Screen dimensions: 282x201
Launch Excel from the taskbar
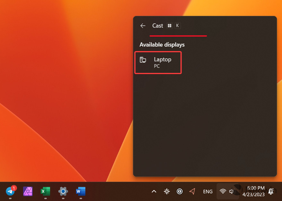pyautogui.click(x=46, y=191)
